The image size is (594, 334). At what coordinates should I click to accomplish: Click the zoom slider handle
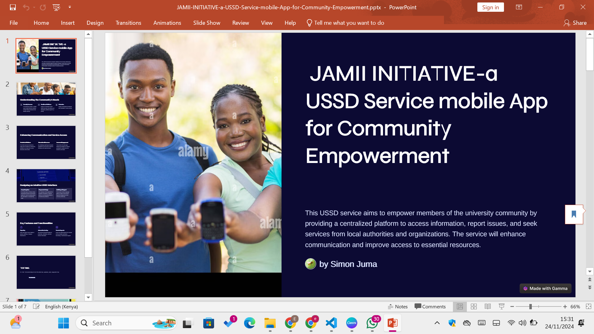530,306
